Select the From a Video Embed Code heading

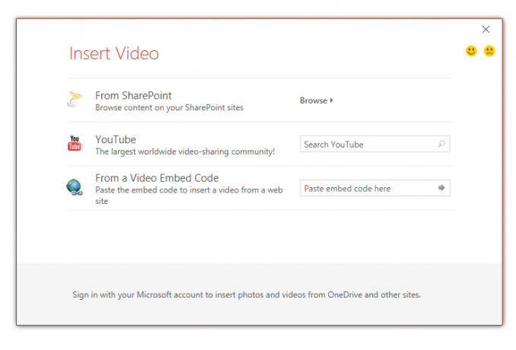(x=157, y=178)
